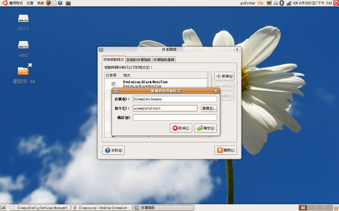The height and width of the screenshot is (211, 339).
Task: Click the Bluetooth tray icon
Action: [x=282, y=3]
